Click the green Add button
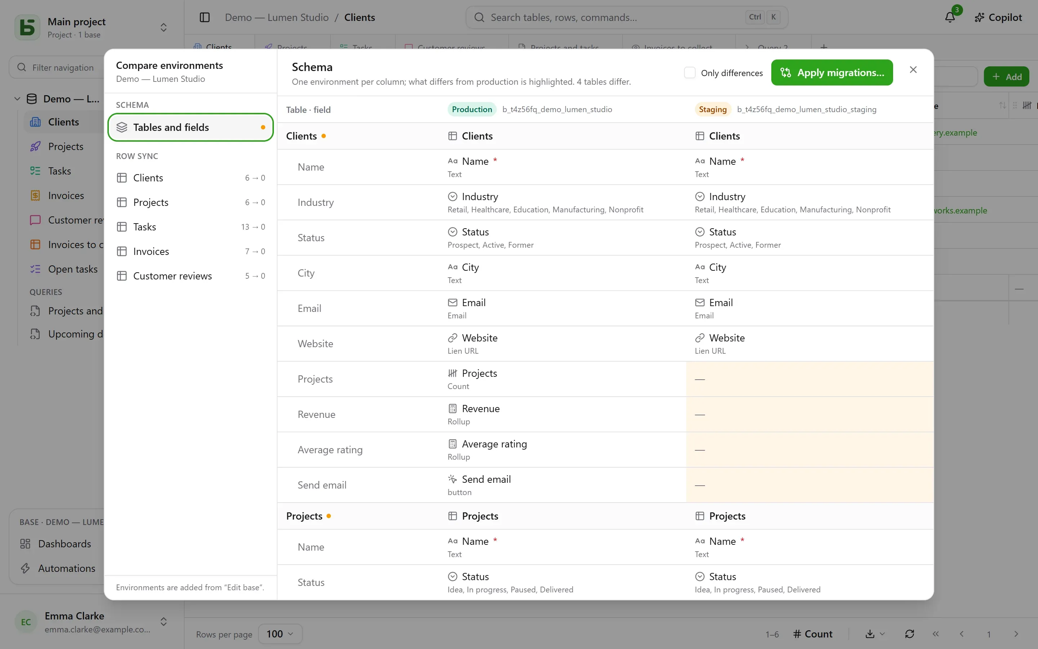The height and width of the screenshot is (649, 1038). tap(1006, 76)
